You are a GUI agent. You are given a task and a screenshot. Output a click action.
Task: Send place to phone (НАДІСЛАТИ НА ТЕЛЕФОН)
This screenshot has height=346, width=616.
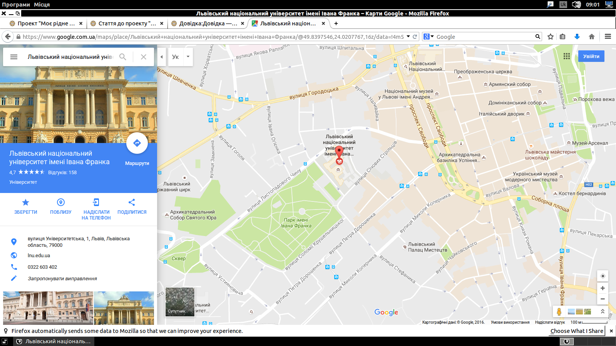coord(96,203)
